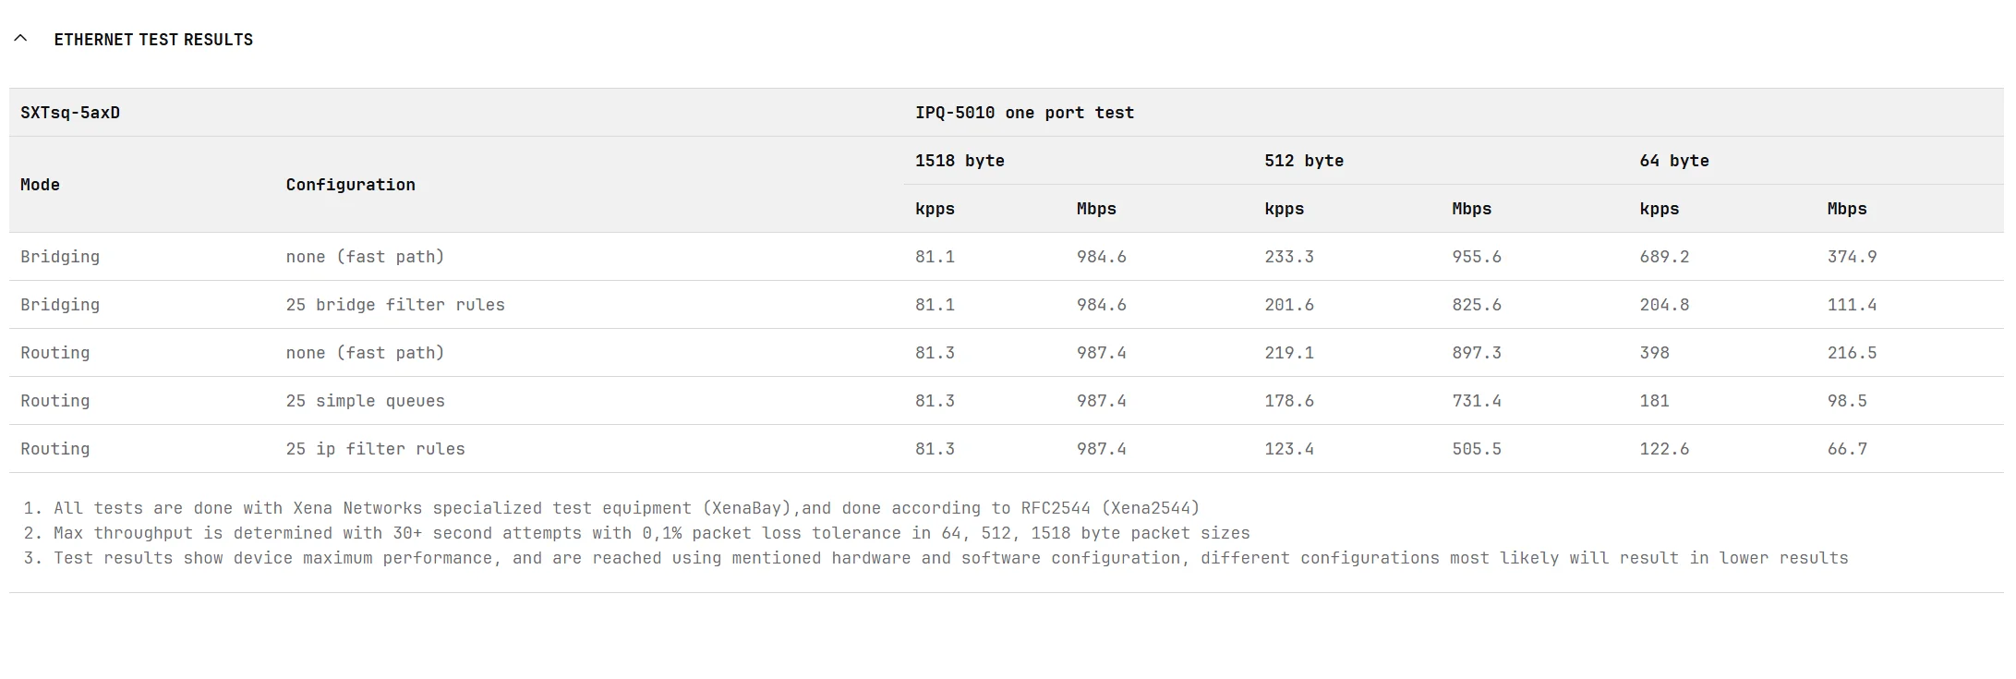The width and height of the screenshot is (2016, 679).
Task: Click the Mode column header
Action: click(40, 185)
